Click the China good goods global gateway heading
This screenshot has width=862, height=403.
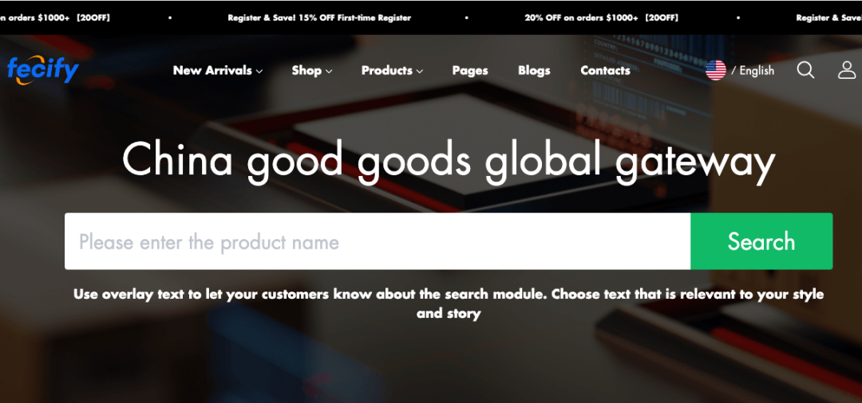point(449,161)
